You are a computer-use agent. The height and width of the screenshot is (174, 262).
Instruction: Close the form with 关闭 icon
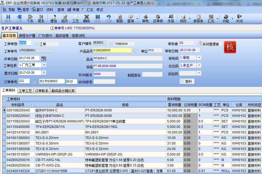(239, 18)
